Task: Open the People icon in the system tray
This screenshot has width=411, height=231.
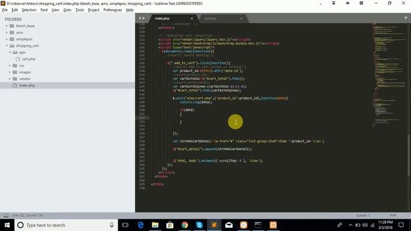Action: coord(340,225)
